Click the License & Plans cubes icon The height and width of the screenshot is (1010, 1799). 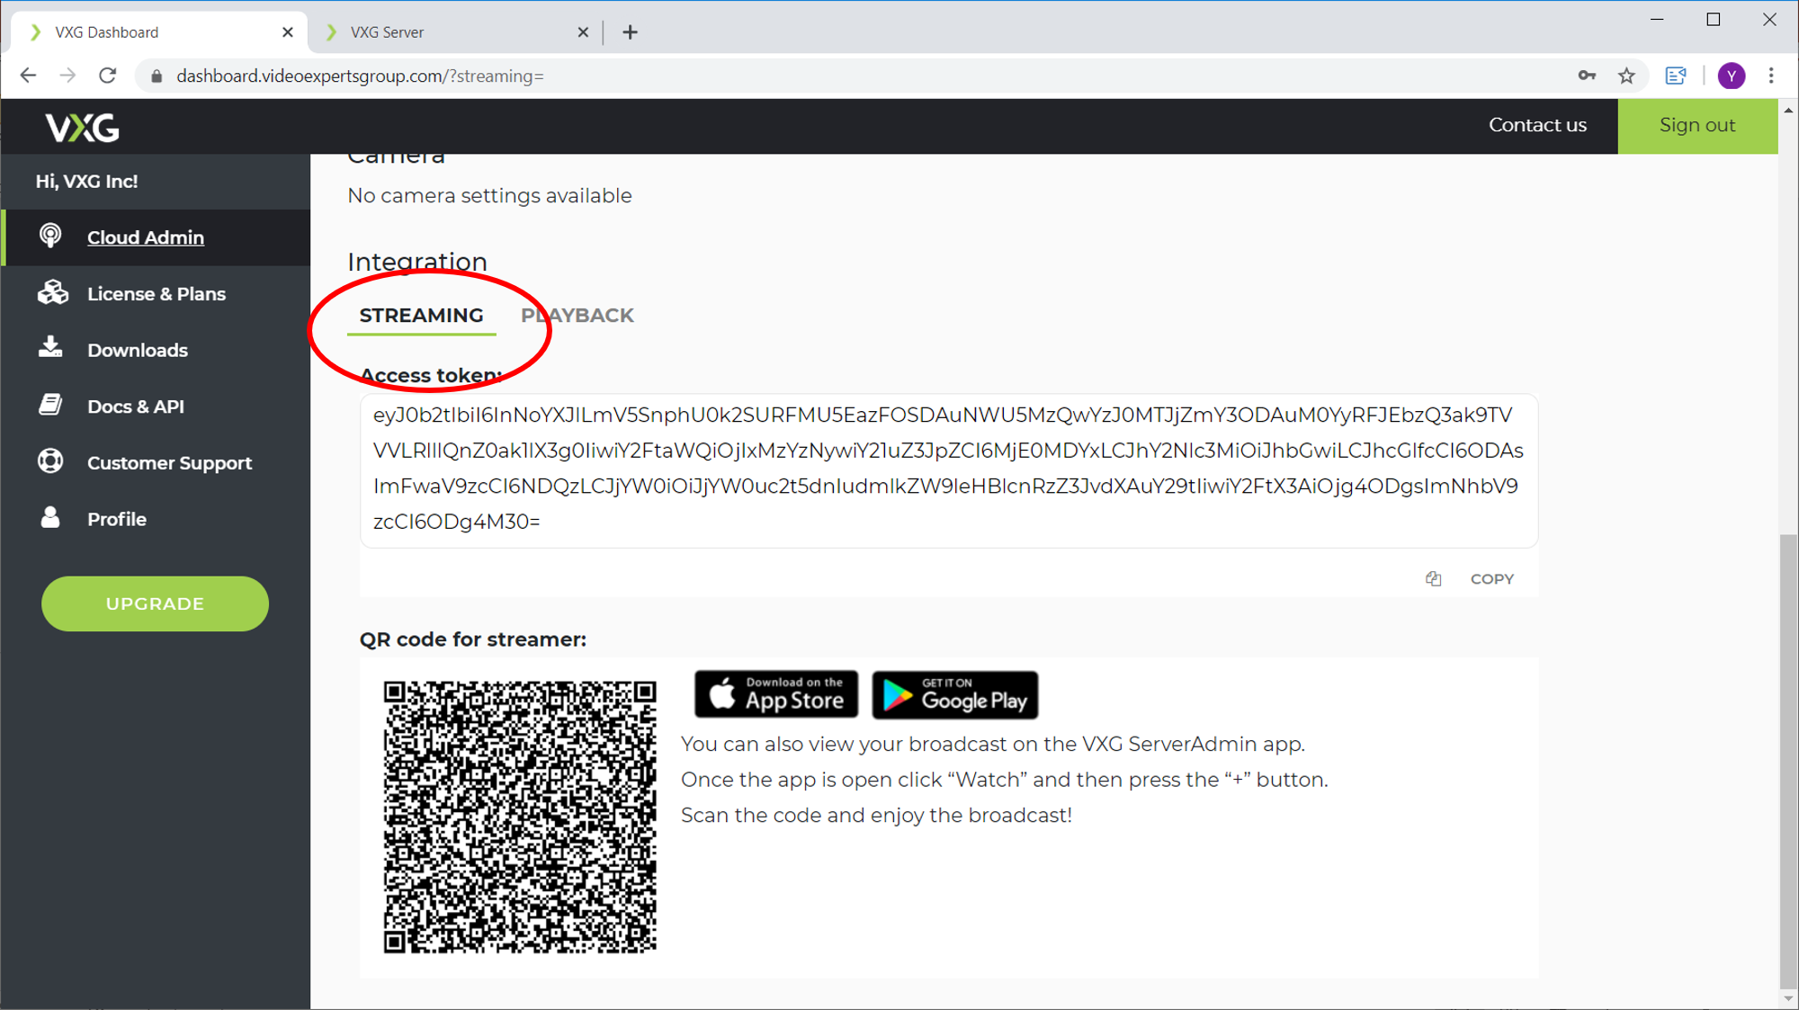[52, 293]
